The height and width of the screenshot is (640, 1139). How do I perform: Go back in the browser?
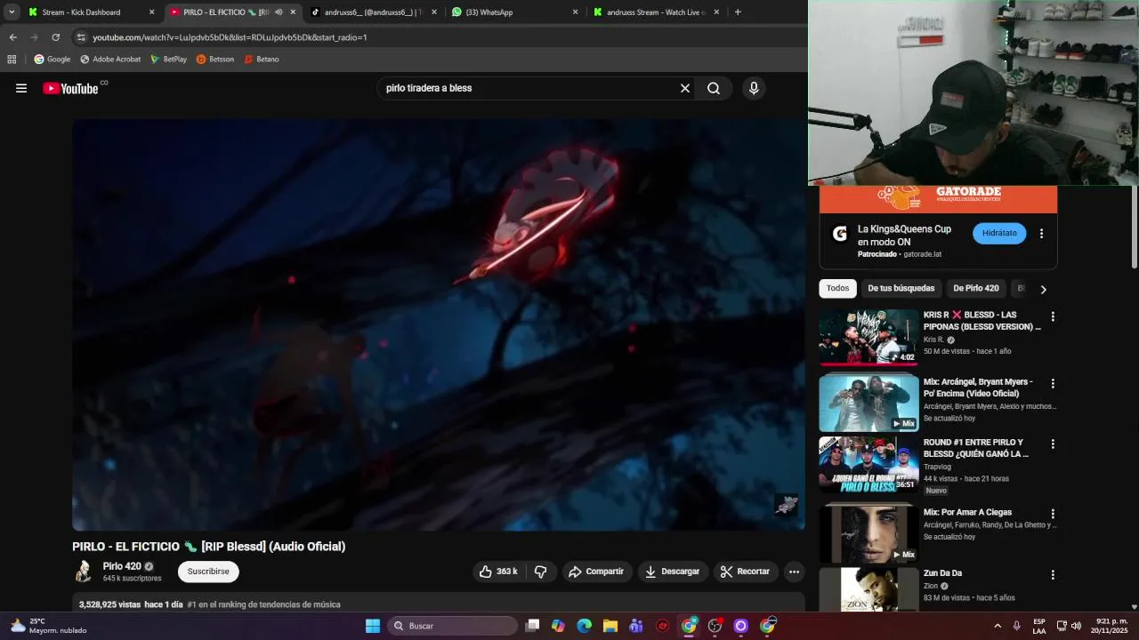click(x=12, y=37)
